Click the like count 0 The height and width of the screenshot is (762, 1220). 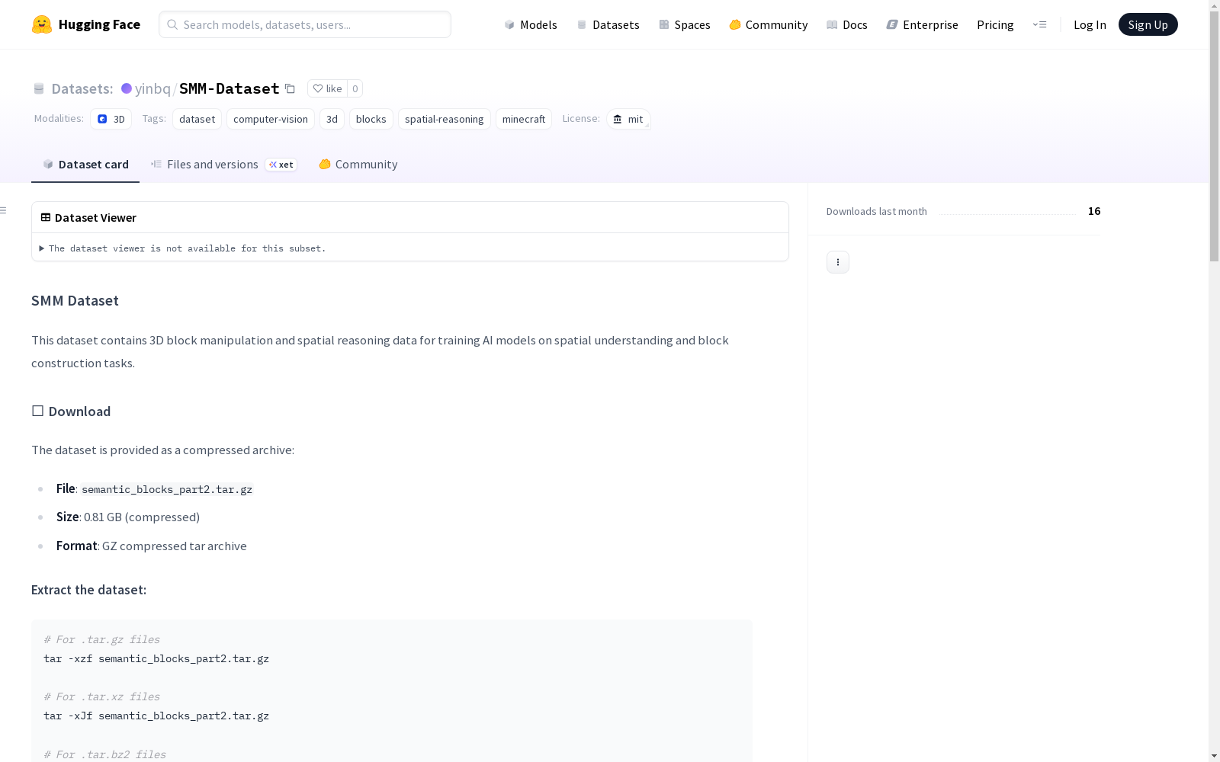(x=355, y=88)
